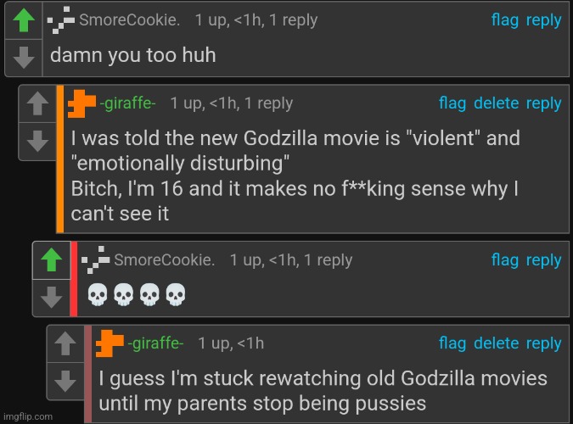573x424 pixels.
Task: Reply to giraffe's Godzilla "violent" comment
Action: pyautogui.click(x=543, y=103)
